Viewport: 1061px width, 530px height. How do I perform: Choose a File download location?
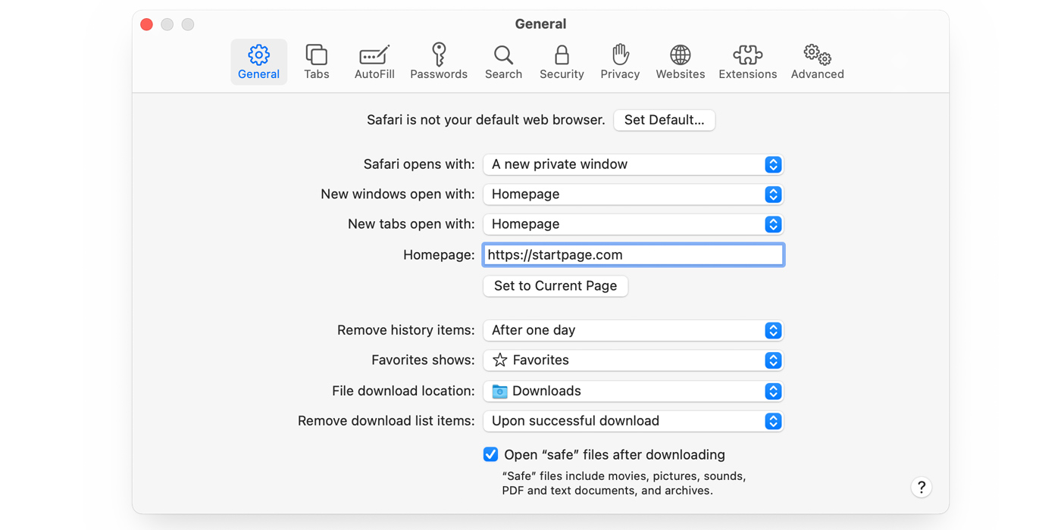pos(633,391)
